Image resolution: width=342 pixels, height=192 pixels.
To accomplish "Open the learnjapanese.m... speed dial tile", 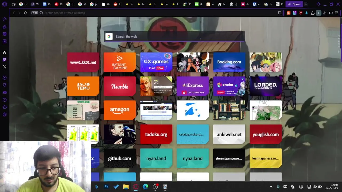I will pos(266,158).
